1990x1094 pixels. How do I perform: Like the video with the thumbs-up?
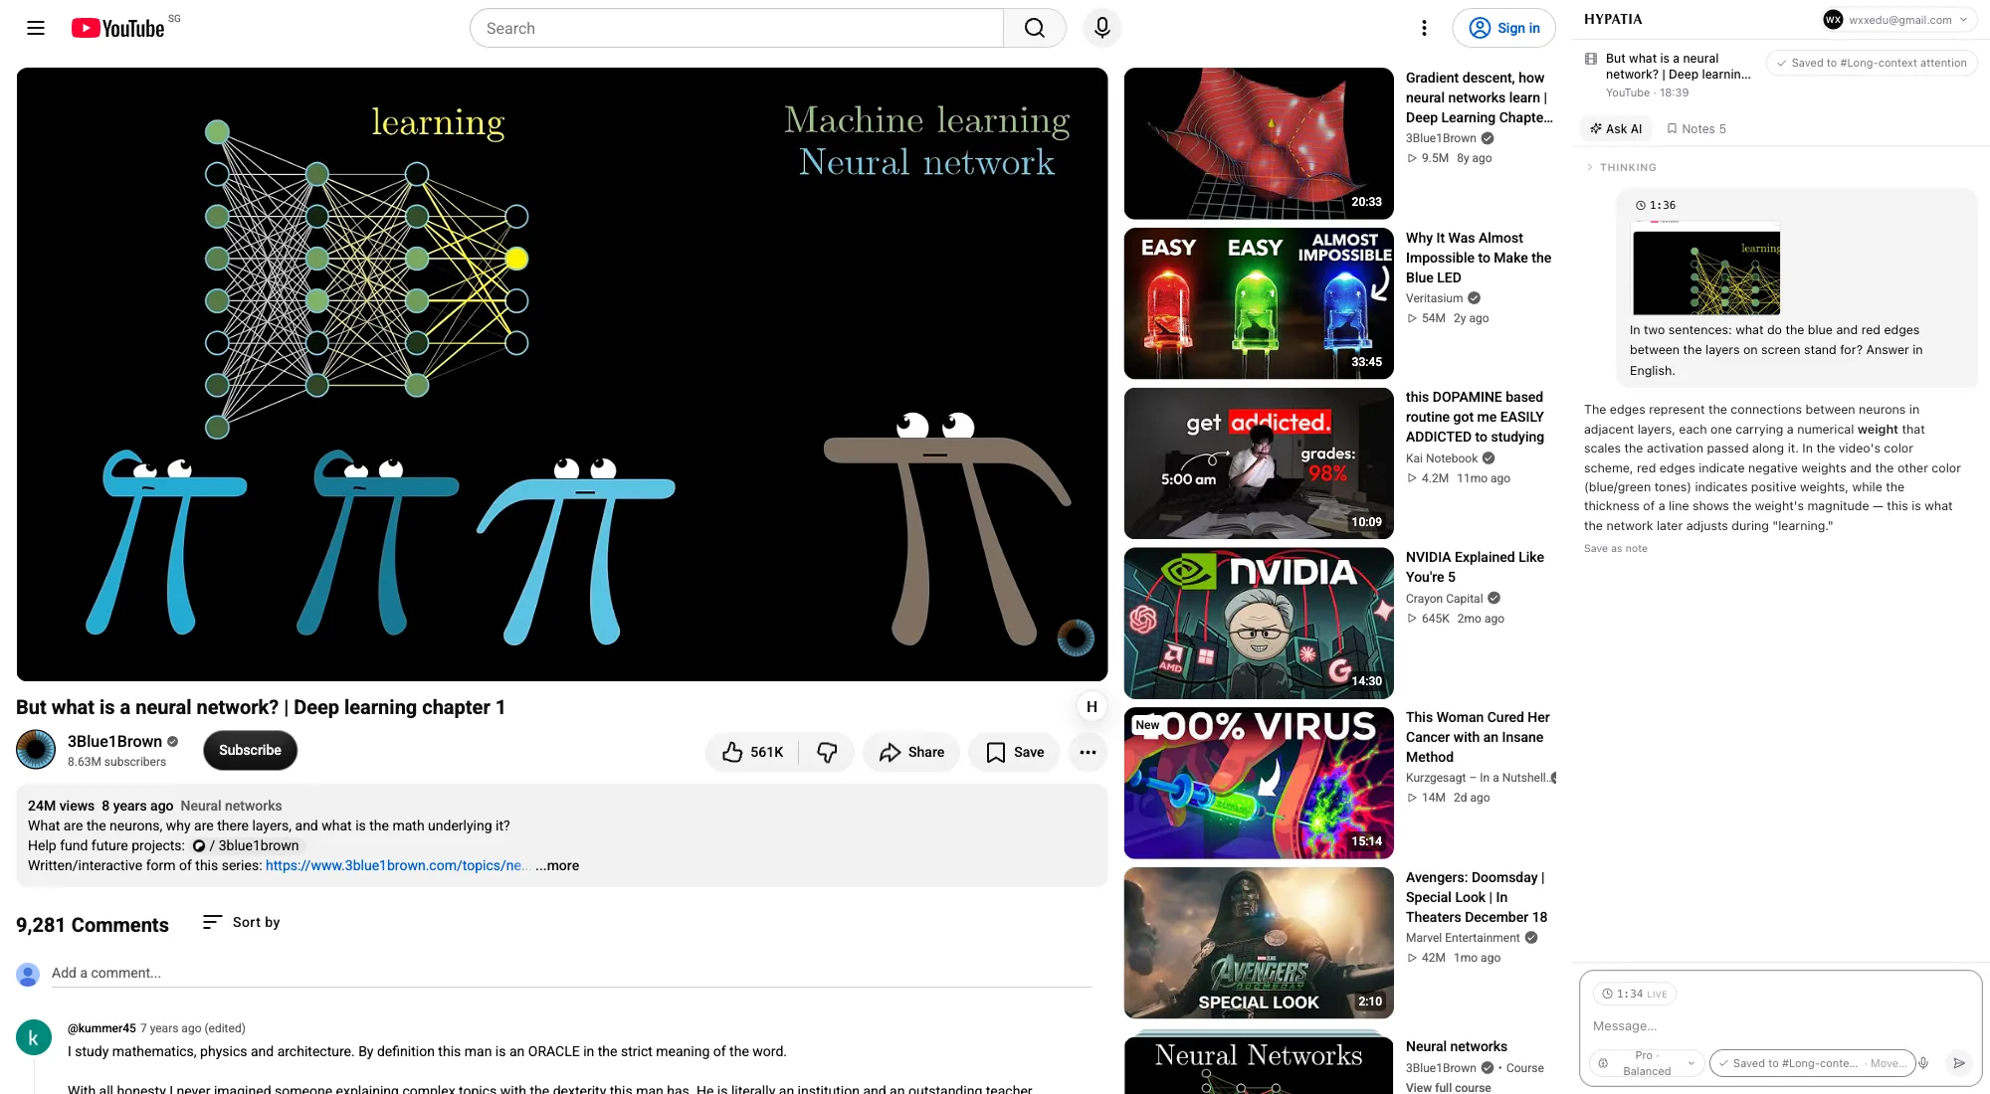[753, 752]
